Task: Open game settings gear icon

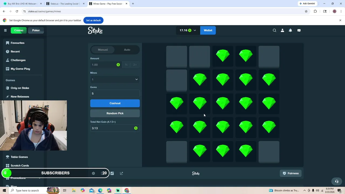Action: click(x=93, y=173)
